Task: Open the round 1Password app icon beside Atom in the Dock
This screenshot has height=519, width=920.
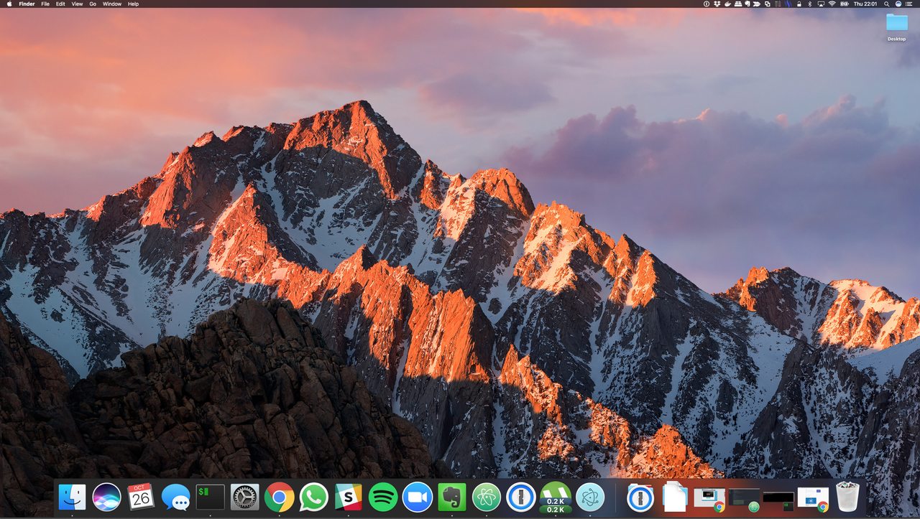Action: pos(521,497)
